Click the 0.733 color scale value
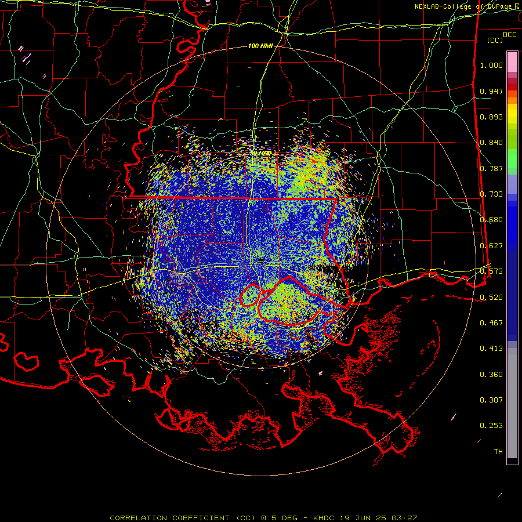This screenshot has width=522, height=522. click(491, 194)
